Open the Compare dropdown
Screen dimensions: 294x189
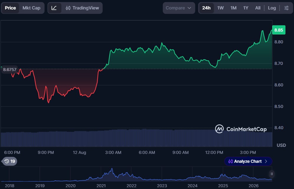click(179, 8)
